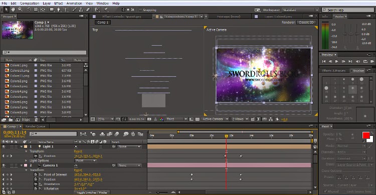
Task: Click the timeline zoom slider
Action: (158, 192)
